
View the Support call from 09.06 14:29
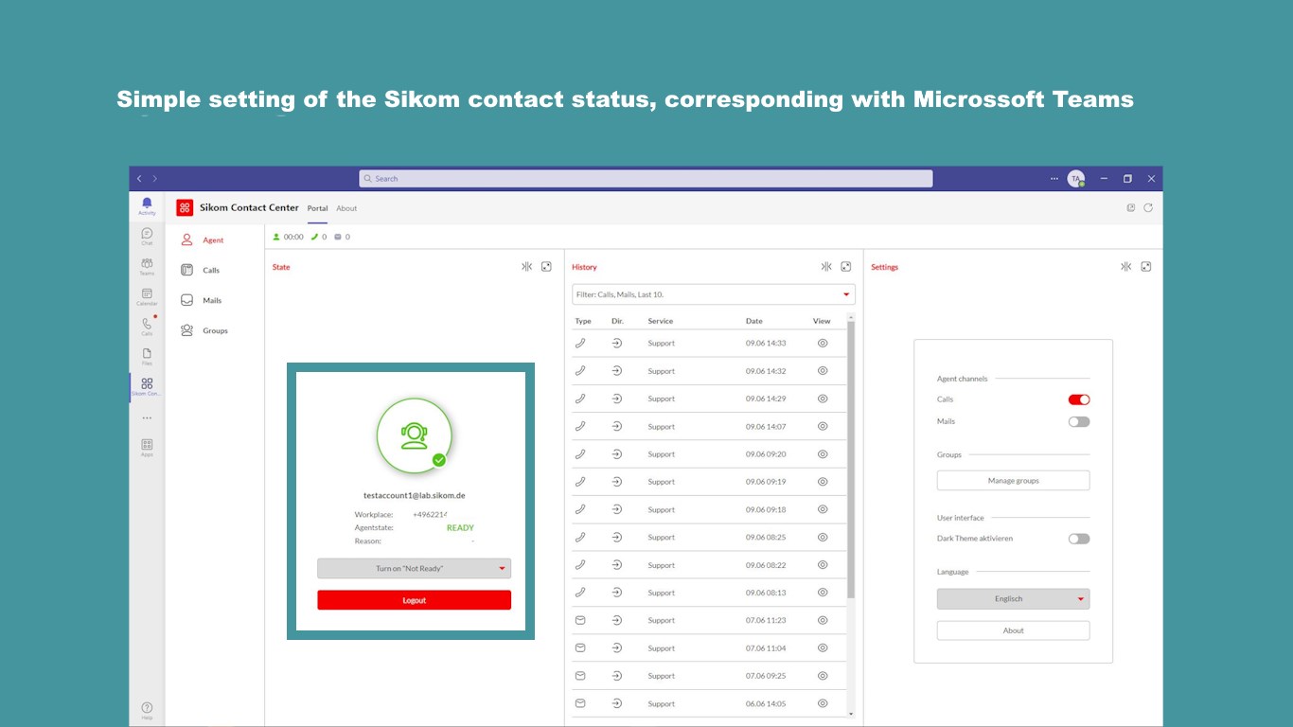tap(823, 399)
